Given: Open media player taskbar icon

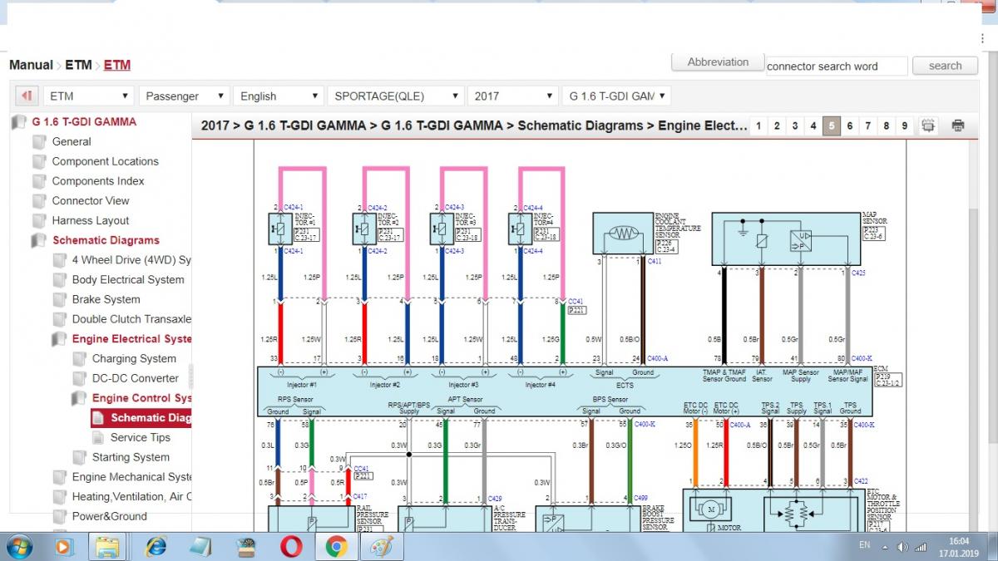Looking at the screenshot, I should pyautogui.click(x=63, y=546).
